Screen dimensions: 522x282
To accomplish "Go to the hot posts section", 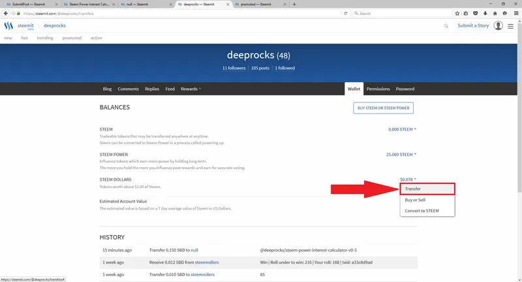I will pyautogui.click(x=24, y=38).
